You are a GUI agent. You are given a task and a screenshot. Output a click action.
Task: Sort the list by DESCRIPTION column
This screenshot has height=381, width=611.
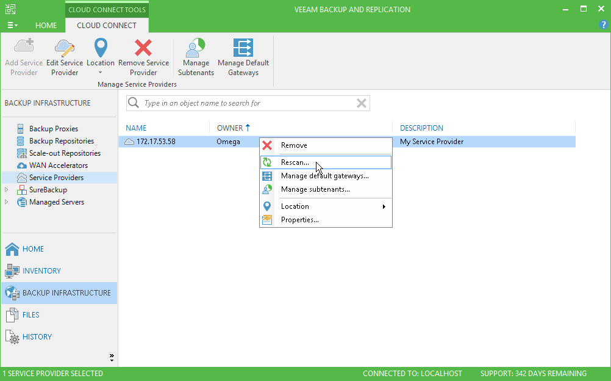click(x=421, y=128)
